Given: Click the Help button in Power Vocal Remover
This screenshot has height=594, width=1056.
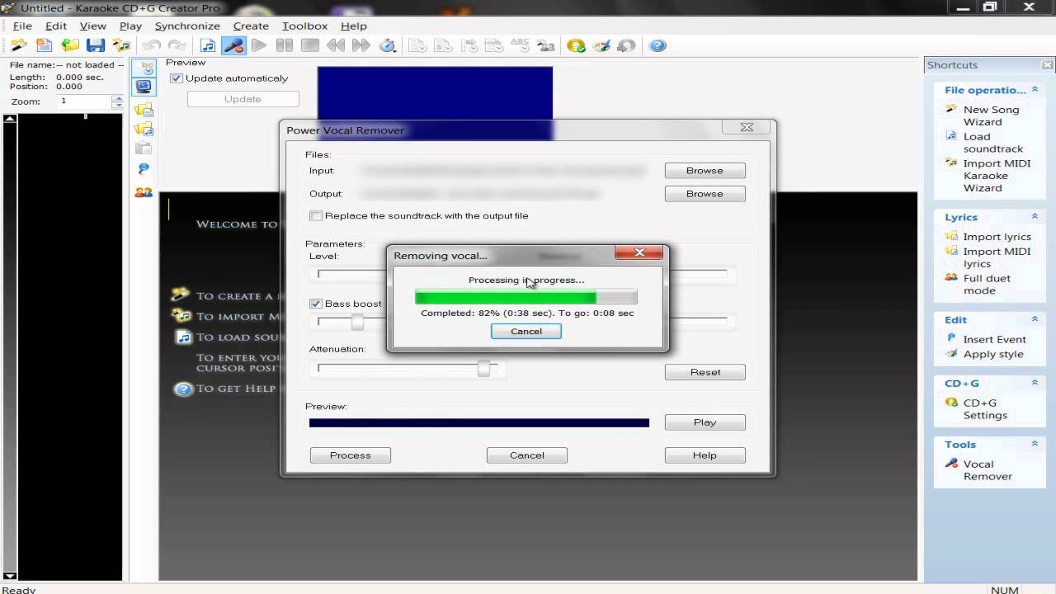Looking at the screenshot, I should (705, 455).
